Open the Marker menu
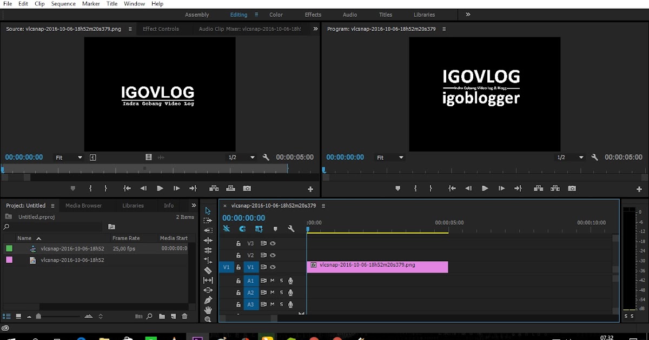The width and height of the screenshot is (649, 340). [x=91, y=4]
